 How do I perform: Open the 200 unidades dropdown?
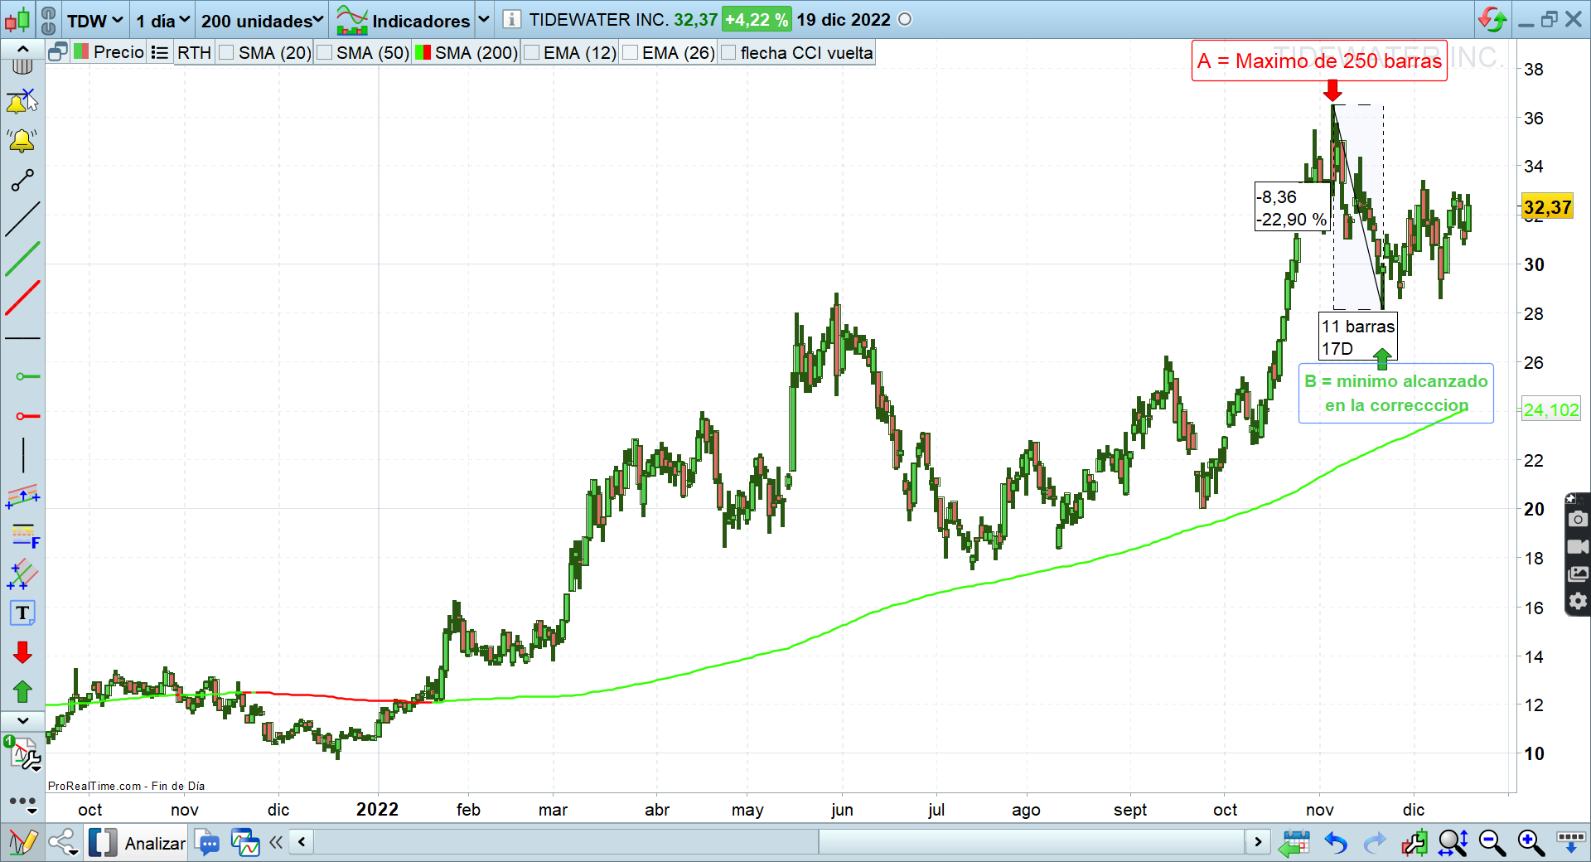[262, 20]
